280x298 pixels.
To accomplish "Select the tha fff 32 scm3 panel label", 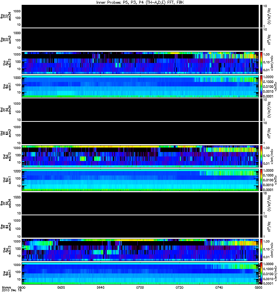I will click(6, 40).
